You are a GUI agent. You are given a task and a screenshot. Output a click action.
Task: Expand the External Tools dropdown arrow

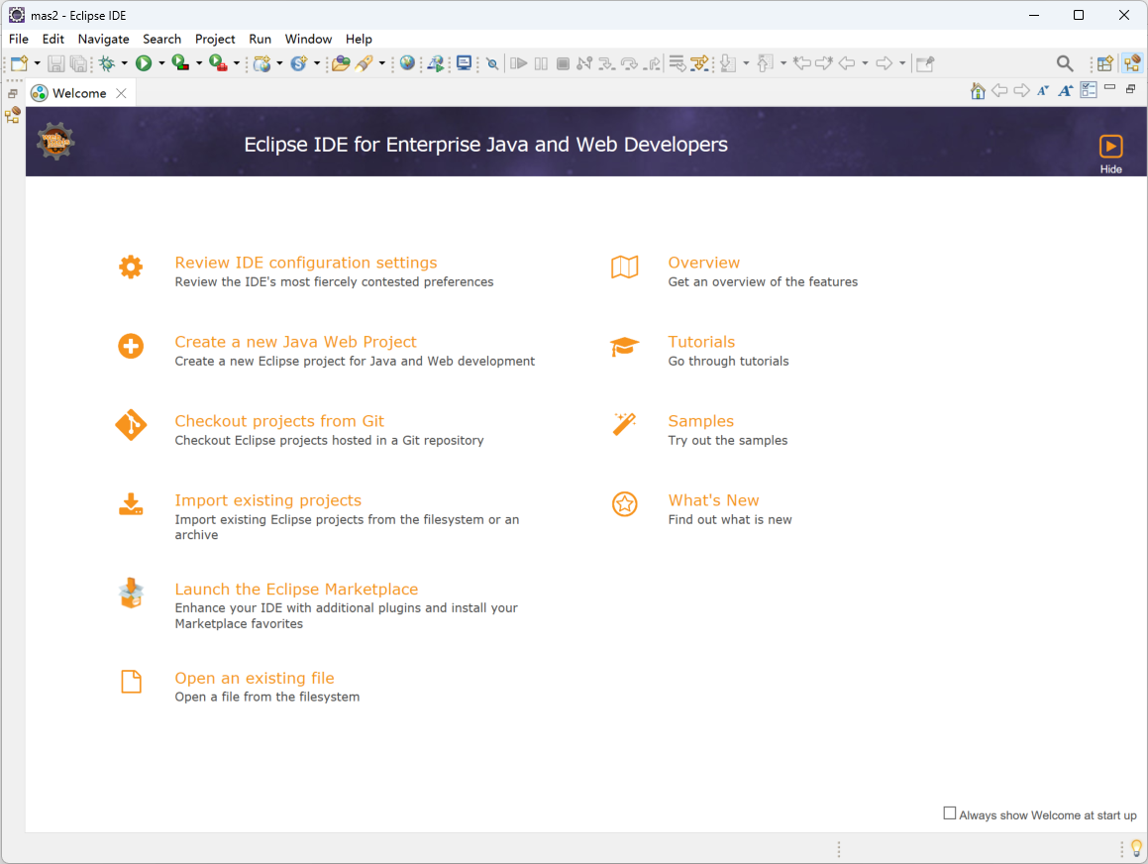click(x=237, y=63)
